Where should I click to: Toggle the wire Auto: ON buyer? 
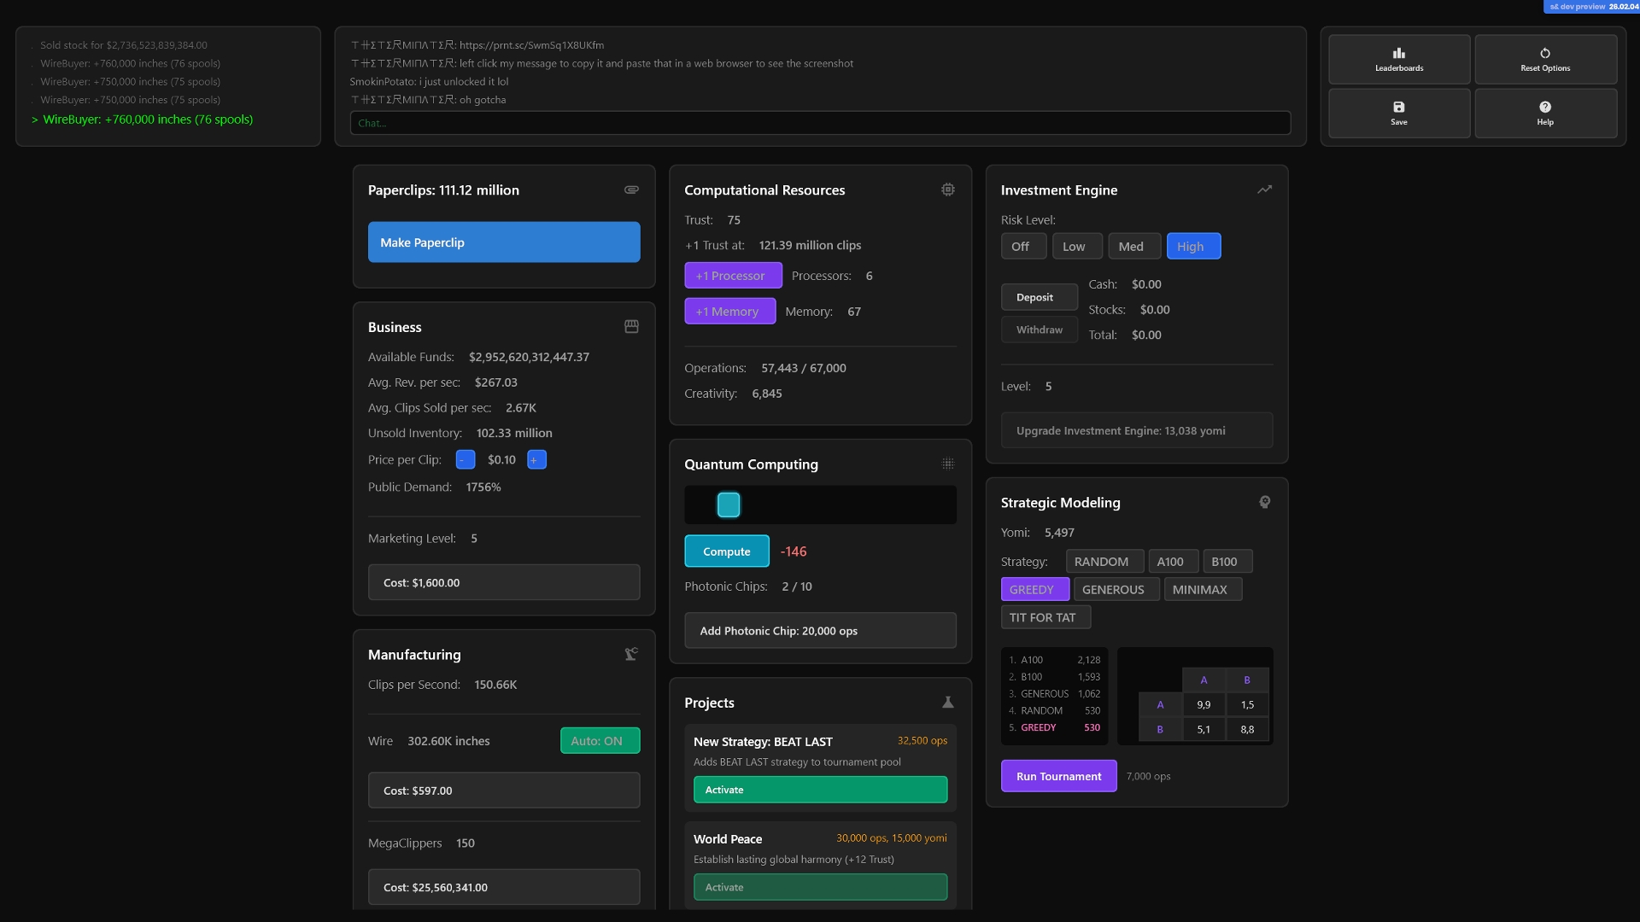click(600, 741)
